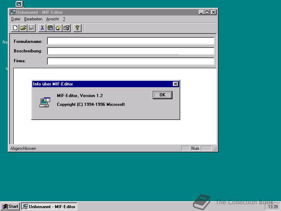The height and width of the screenshot is (211, 281).
Task: Click the new item sparkle ball toolbar icon
Action: click(x=58, y=28)
